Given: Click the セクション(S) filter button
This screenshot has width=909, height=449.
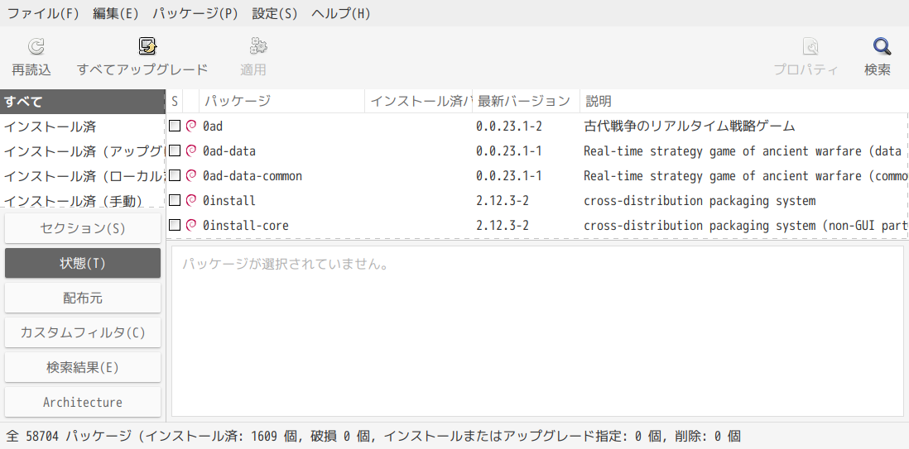Looking at the screenshot, I should [83, 228].
